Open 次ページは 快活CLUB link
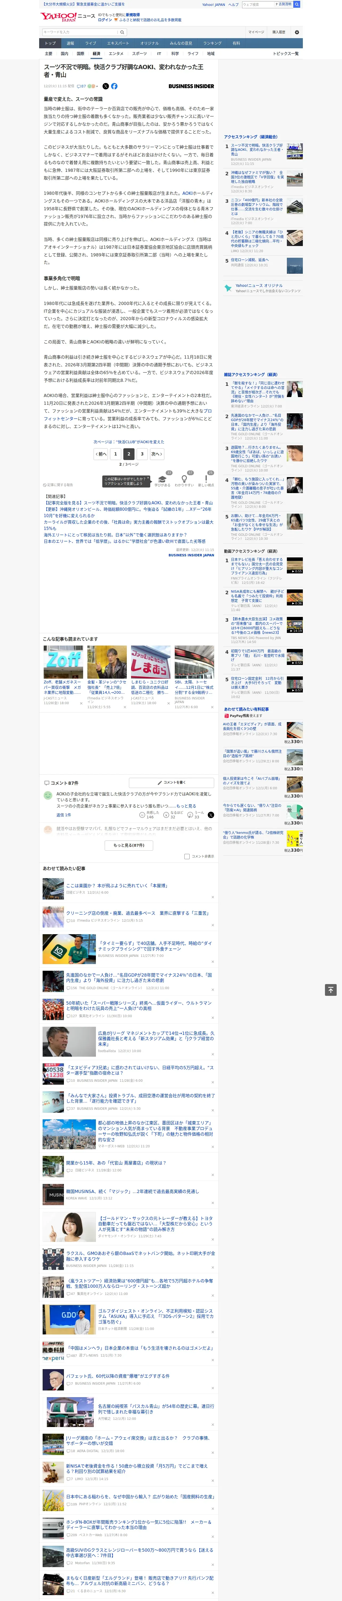The image size is (342, 1601). click(x=129, y=442)
